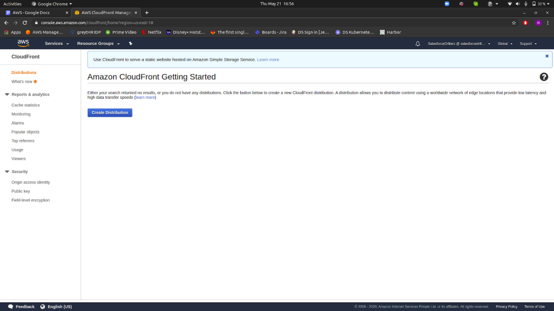Open the volume speaker indicator

click(518, 4)
